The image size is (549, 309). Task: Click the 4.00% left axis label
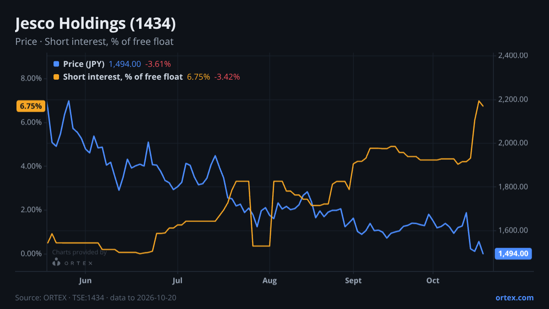(31, 166)
